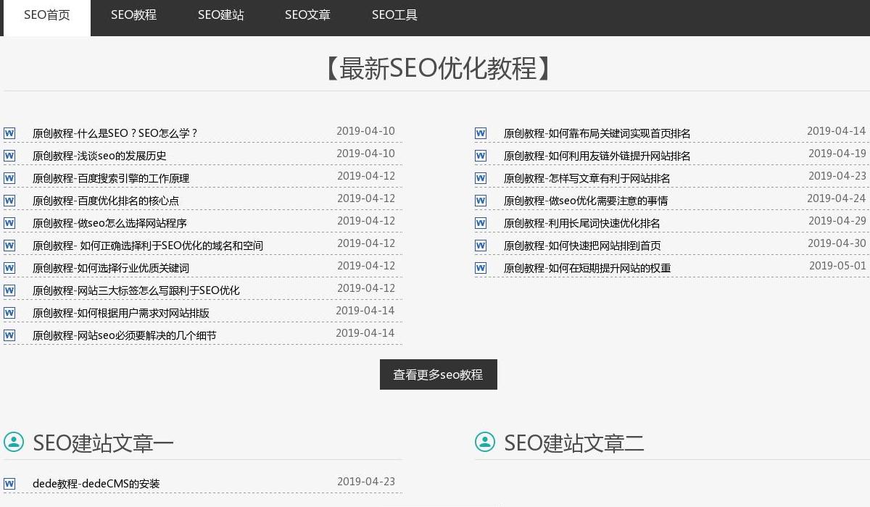Click Word icon beside 百度优化排名的核心点

point(9,201)
